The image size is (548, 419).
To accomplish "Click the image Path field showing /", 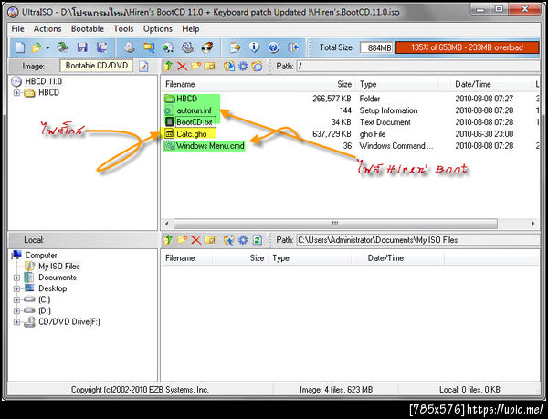I will [418, 66].
